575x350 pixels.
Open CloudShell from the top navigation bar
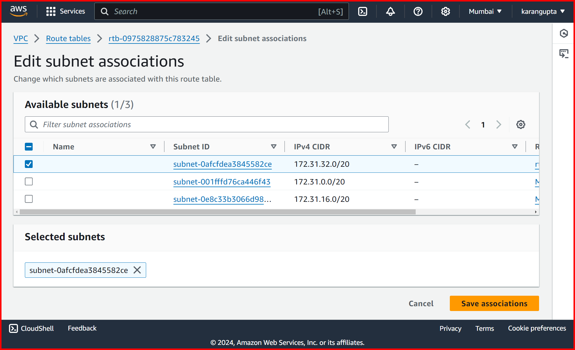point(363,11)
